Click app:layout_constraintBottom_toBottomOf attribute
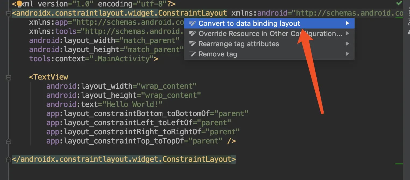 tap(147, 114)
